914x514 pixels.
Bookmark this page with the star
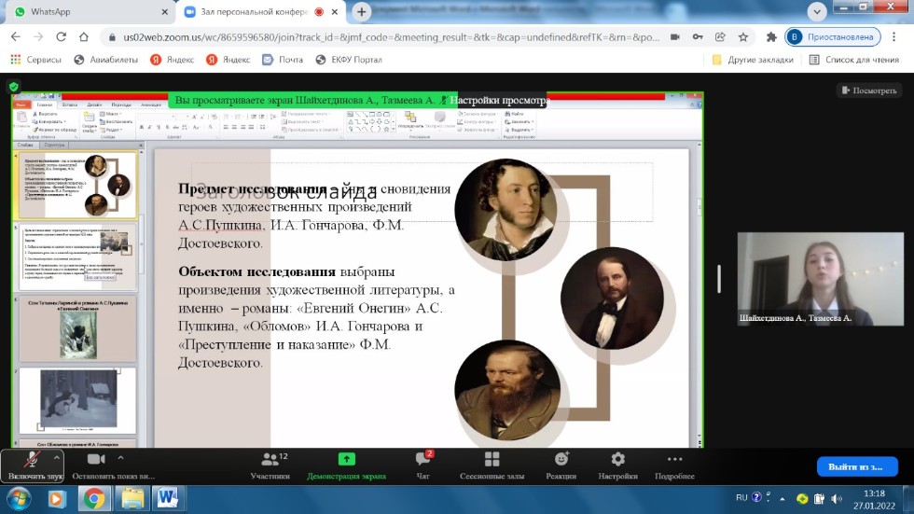[x=743, y=36]
